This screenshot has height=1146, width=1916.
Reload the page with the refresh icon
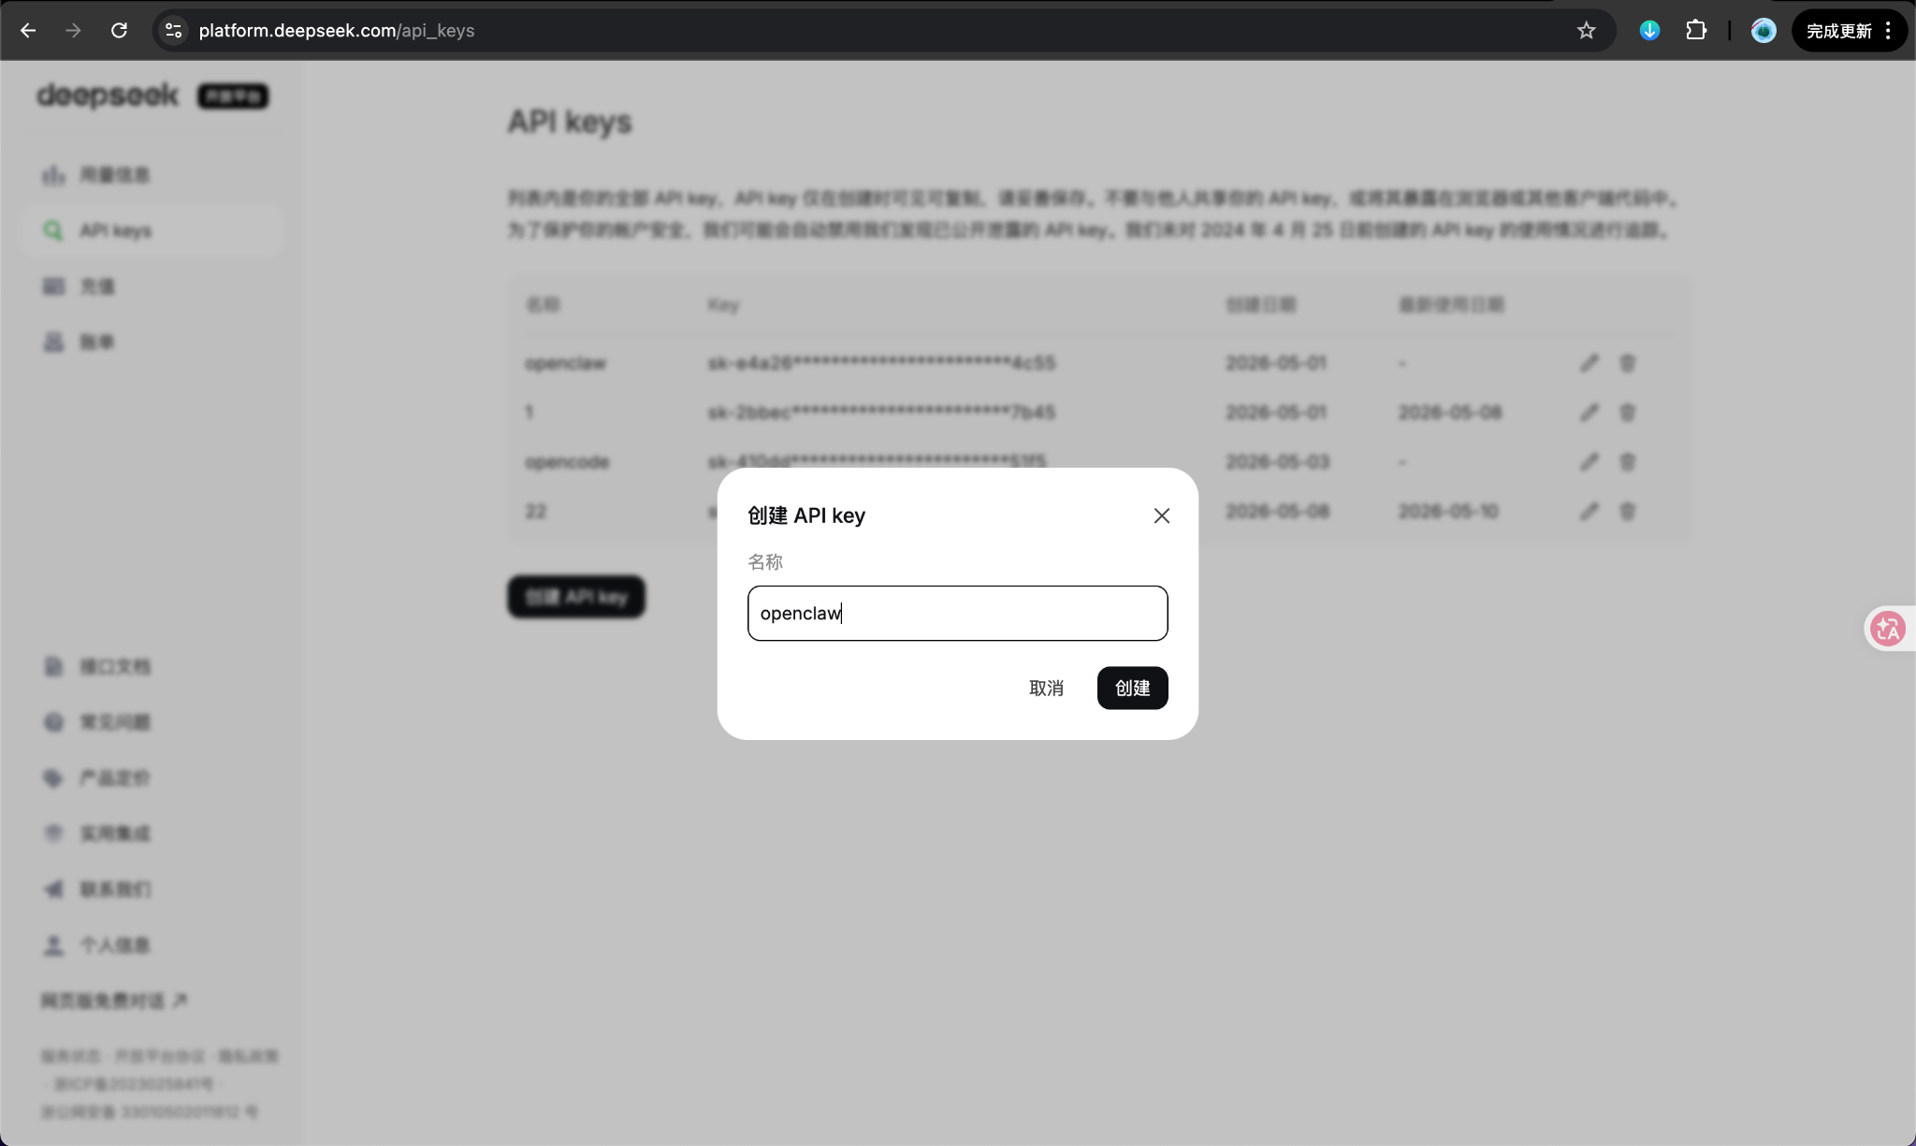click(x=119, y=31)
